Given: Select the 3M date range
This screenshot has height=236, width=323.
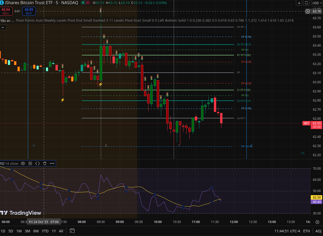Looking at the screenshot, I should pyautogui.click(x=27, y=231).
